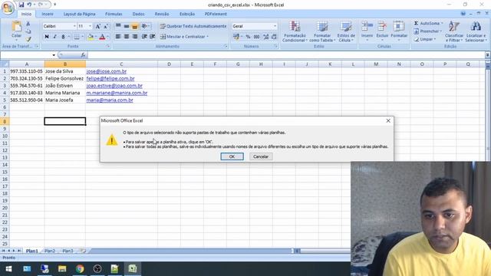Open the Calibri font name dropdown
491x276 pixels.
pyautogui.click(x=74, y=26)
